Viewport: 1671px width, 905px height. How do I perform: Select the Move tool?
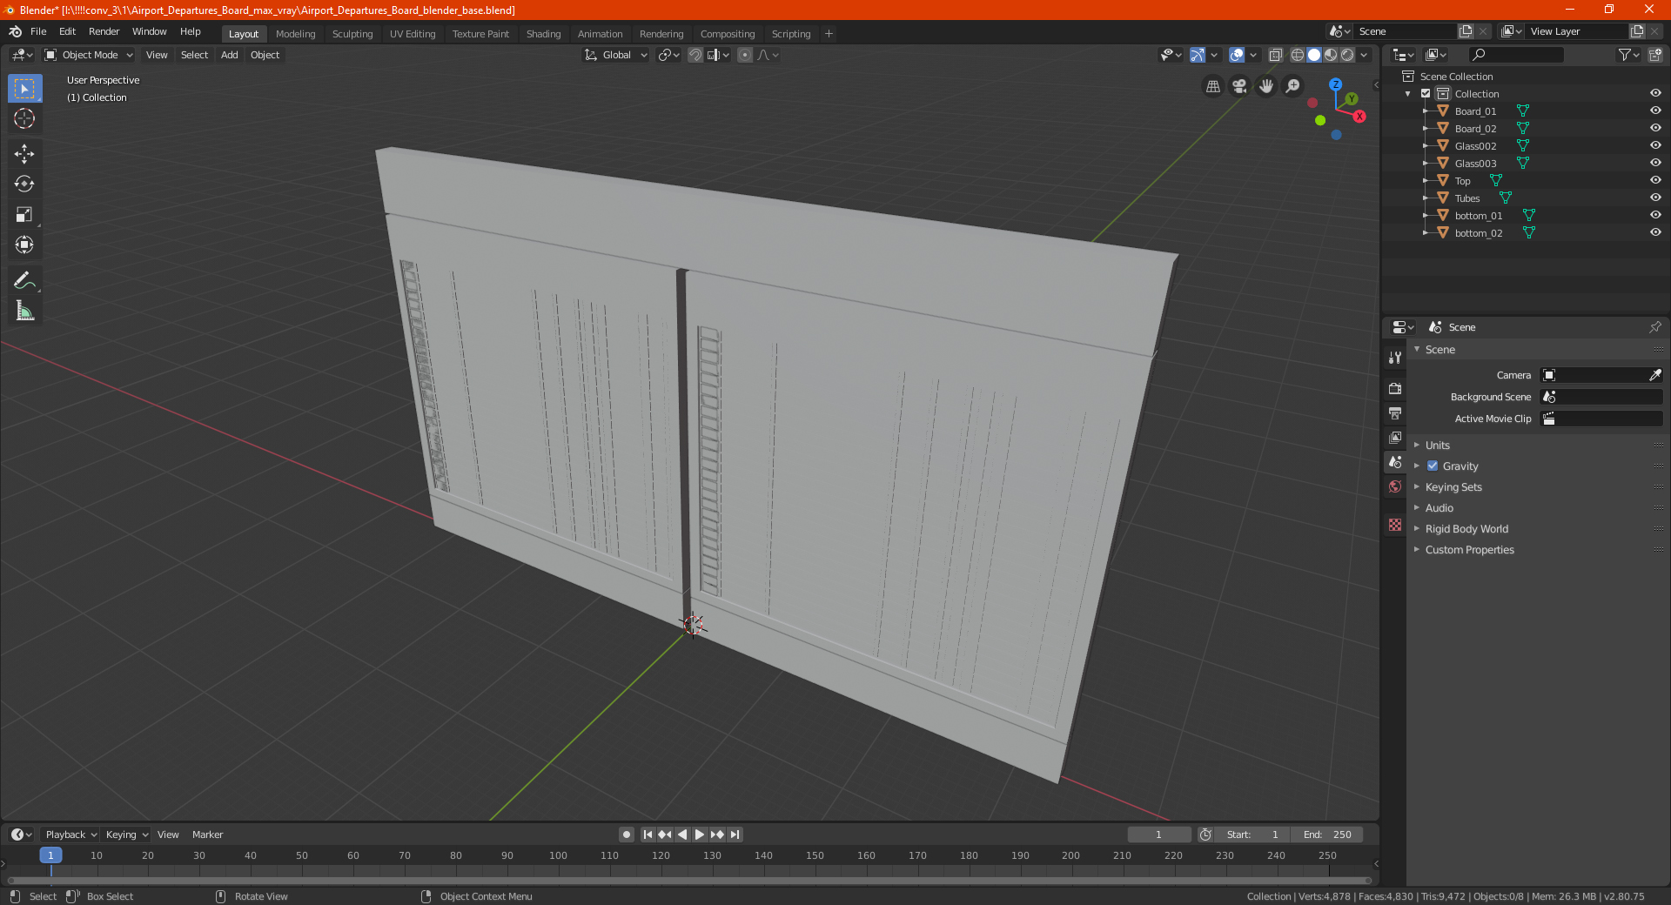[24, 154]
